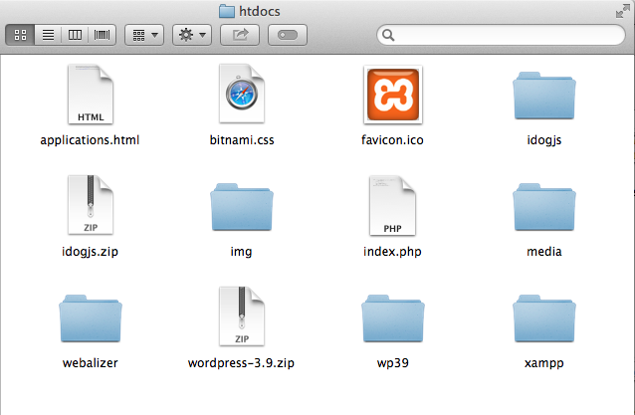Click inside the Finder search field

pos(503,35)
